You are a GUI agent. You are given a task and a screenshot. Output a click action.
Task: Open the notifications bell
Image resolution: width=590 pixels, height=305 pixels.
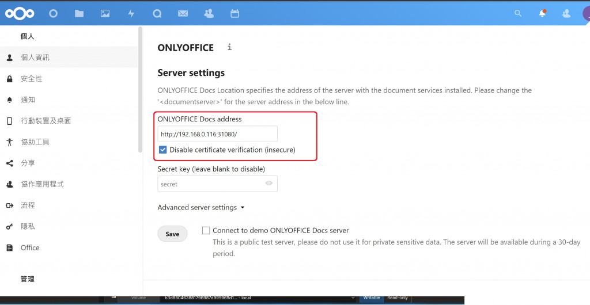pos(542,13)
